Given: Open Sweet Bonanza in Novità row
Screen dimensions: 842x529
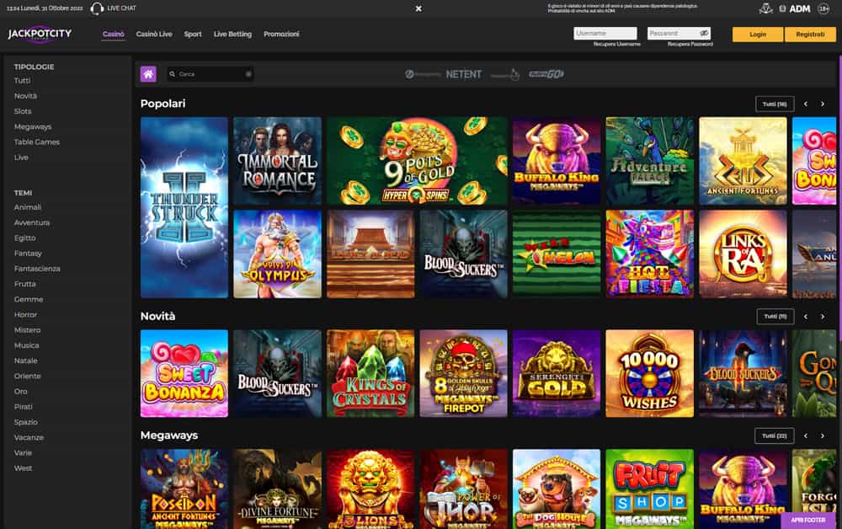Looking at the screenshot, I should (x=184, y=373).
